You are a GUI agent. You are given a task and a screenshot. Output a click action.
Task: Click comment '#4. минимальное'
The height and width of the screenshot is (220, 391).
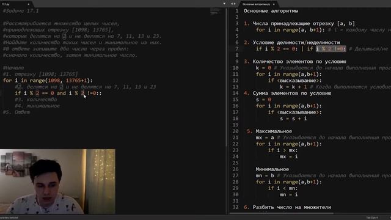[37, 106]
